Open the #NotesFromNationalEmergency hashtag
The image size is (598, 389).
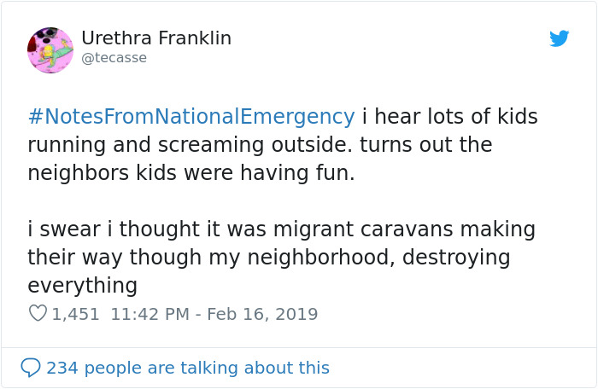pos(191,117)
